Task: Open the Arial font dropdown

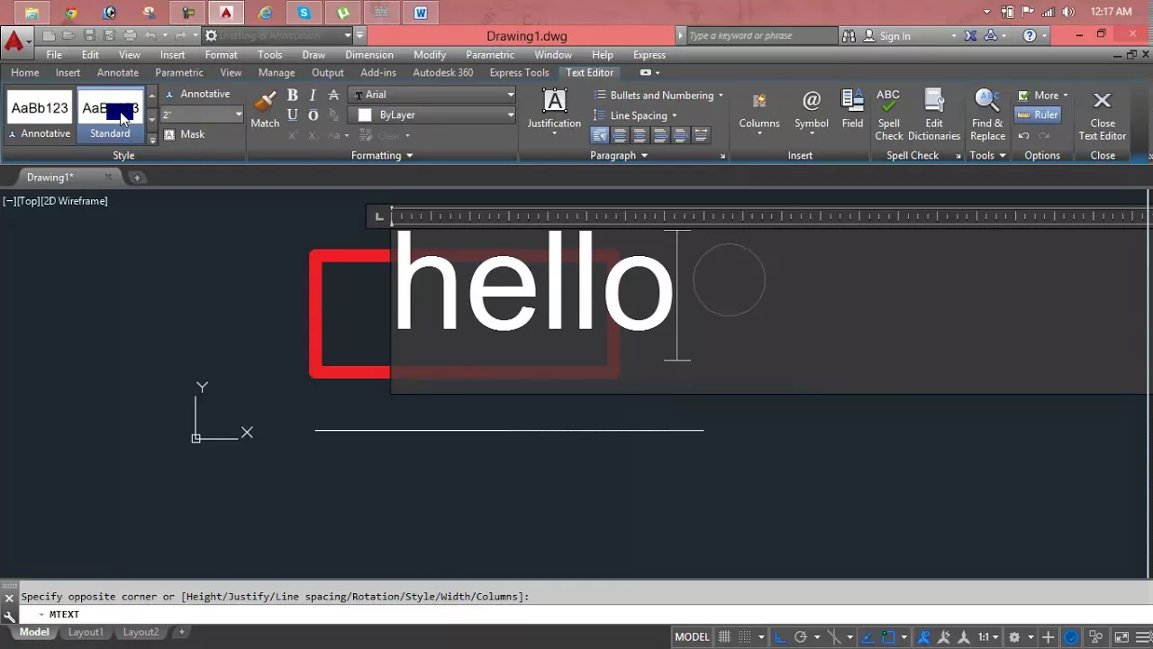Action: pos(432,95)
